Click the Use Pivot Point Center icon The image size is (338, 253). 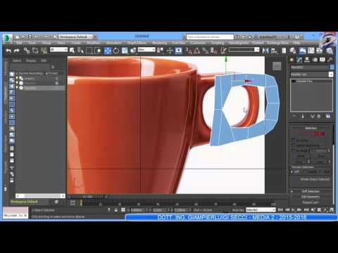(x=160, y=51)
